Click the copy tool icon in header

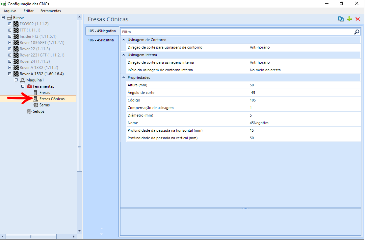tap(341, 19)
